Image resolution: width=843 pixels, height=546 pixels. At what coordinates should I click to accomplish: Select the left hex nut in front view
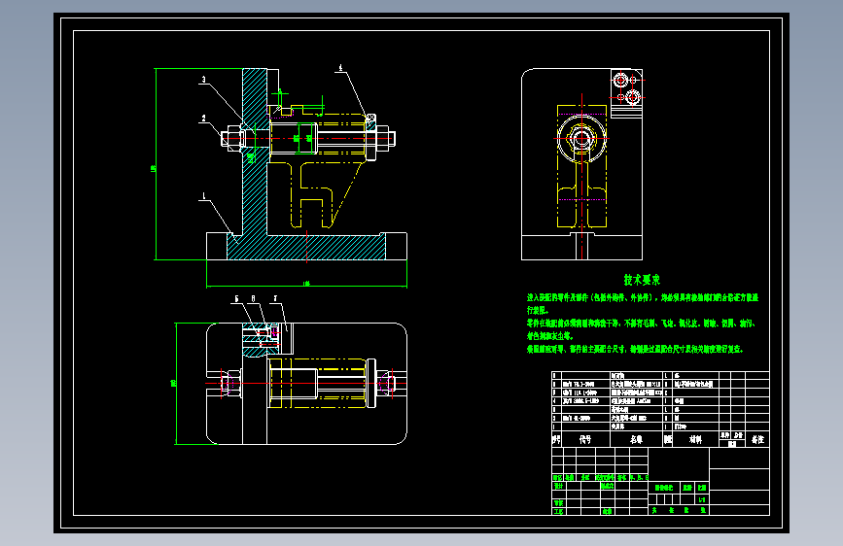tap(232, 139)
